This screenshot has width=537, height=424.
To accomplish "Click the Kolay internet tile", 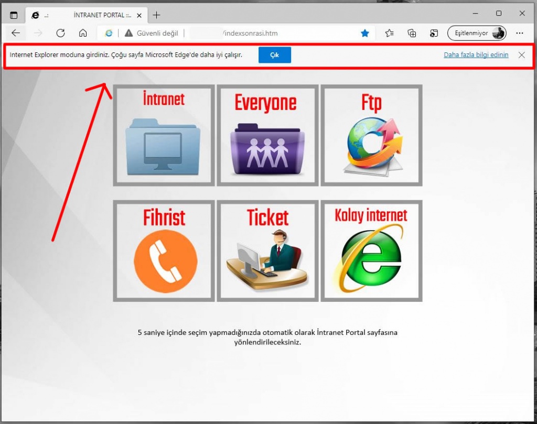I will click(x=371, y=251).
